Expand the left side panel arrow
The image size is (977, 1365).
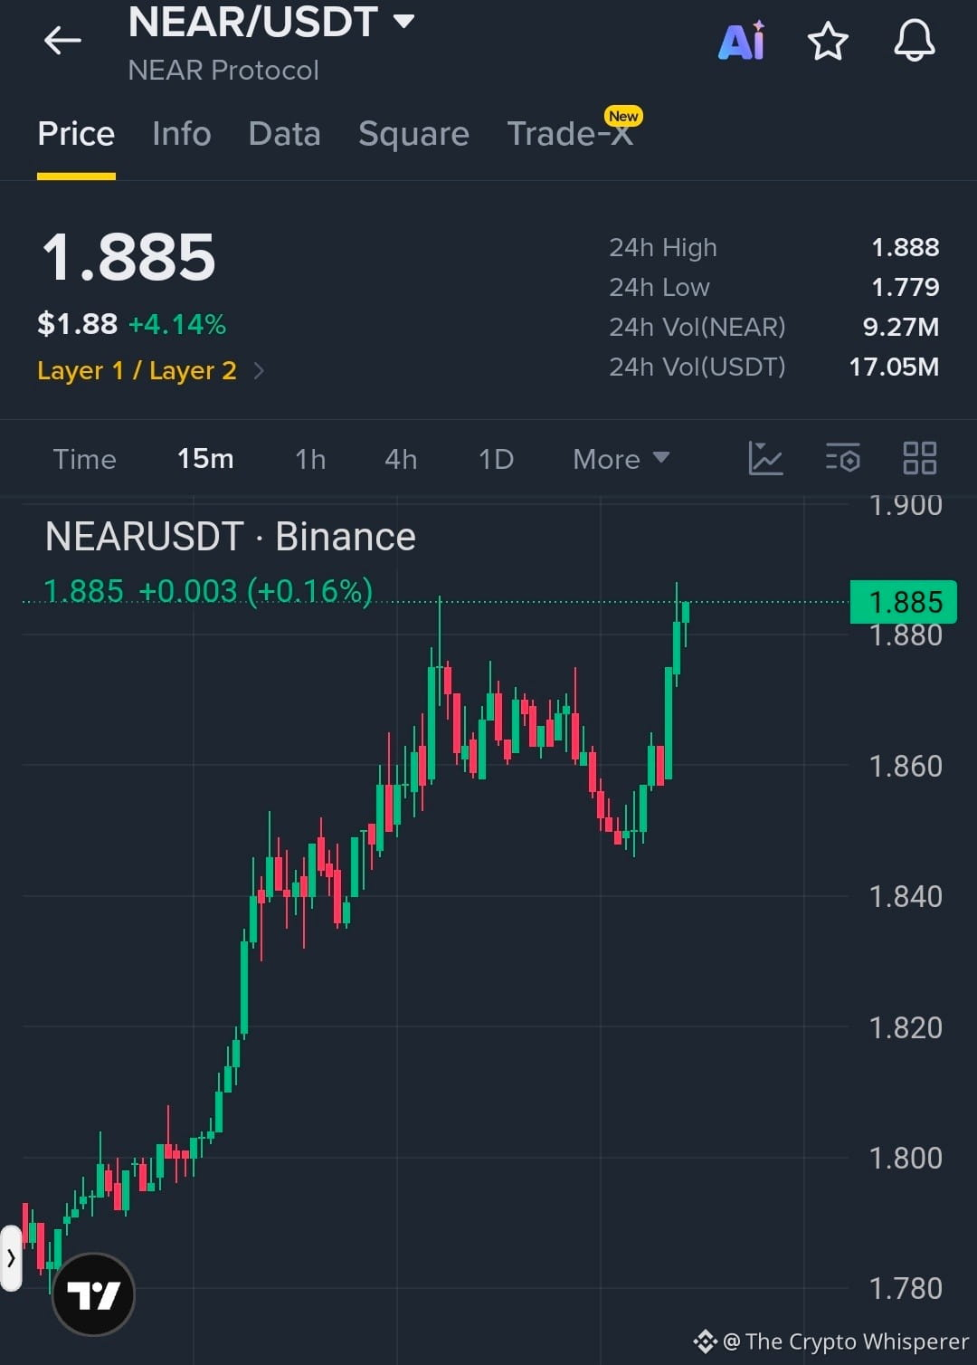[x=11, y=1258]
